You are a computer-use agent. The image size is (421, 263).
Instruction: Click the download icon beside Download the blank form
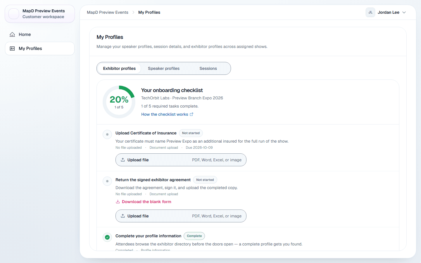(118, 202)
